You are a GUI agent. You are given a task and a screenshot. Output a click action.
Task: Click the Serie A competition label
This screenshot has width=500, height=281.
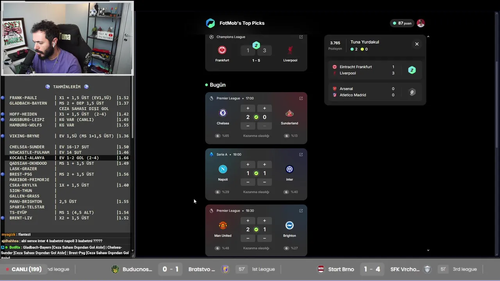[222, 155]
